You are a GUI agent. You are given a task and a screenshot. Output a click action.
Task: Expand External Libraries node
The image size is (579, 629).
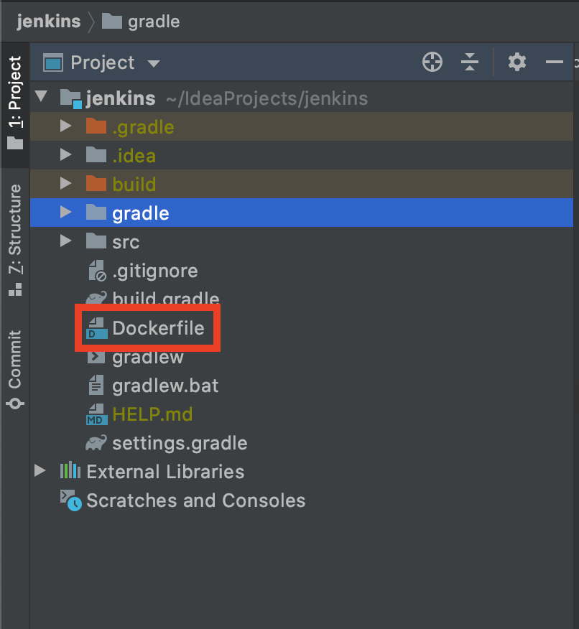(40, 470)
